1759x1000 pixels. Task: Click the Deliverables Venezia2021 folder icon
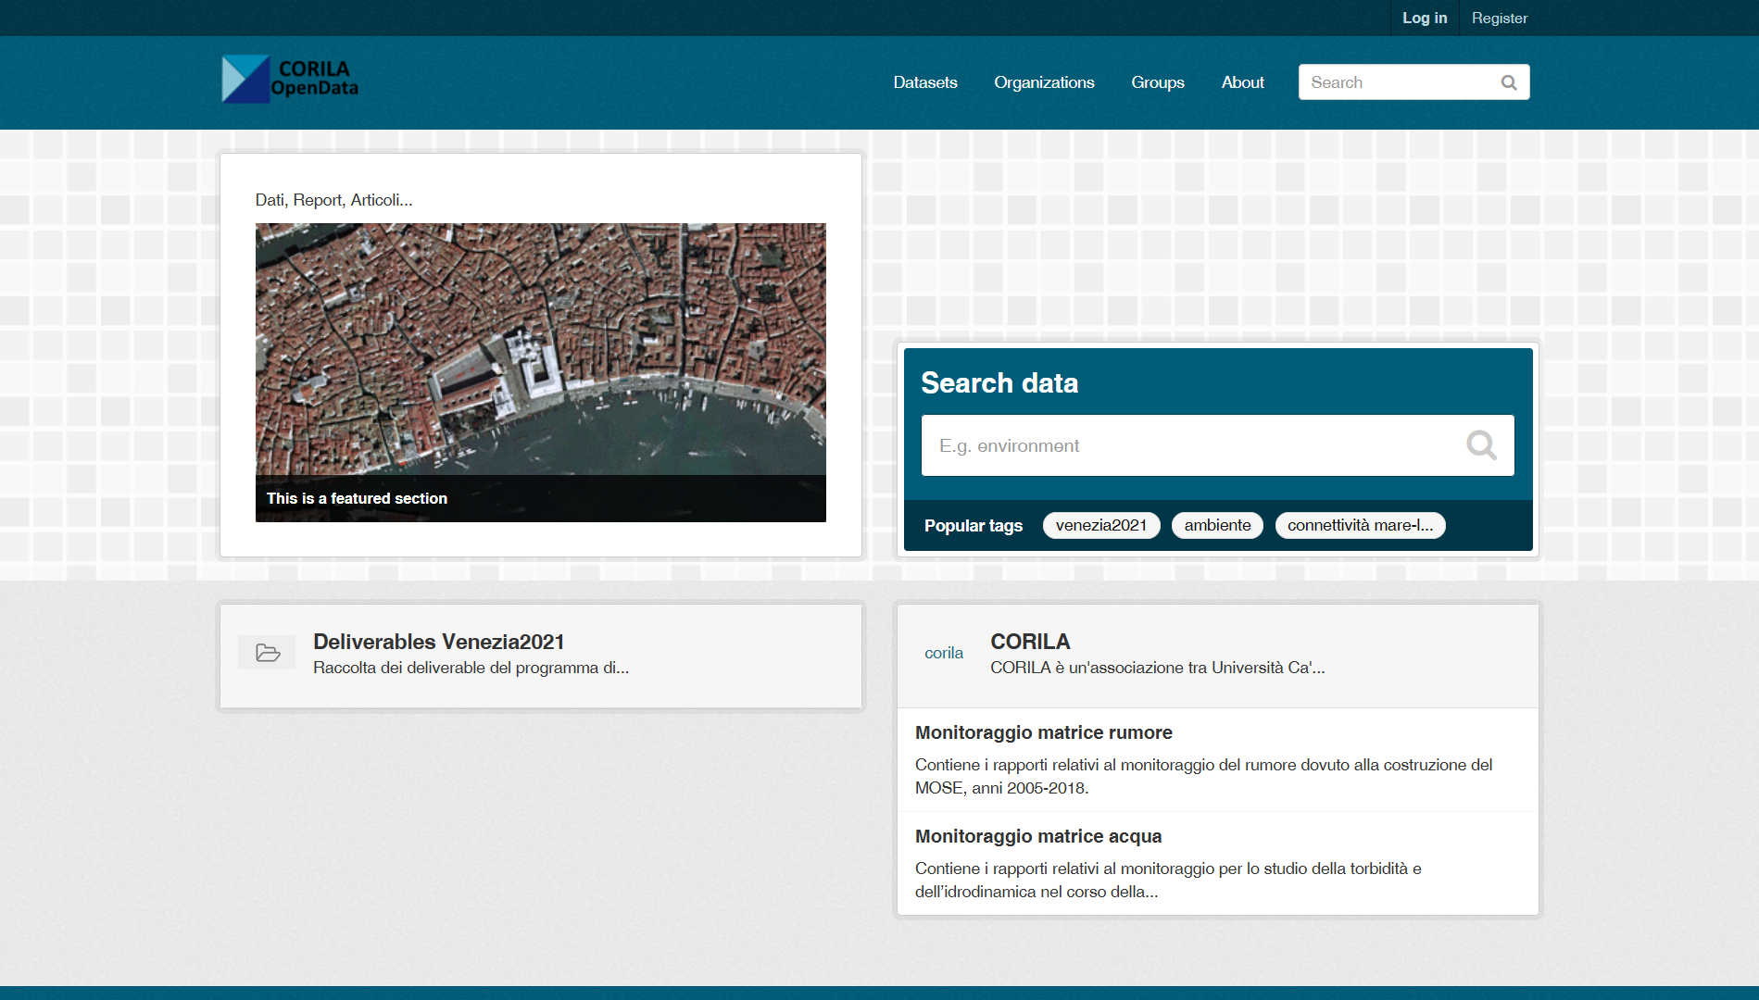coord(268,653)
